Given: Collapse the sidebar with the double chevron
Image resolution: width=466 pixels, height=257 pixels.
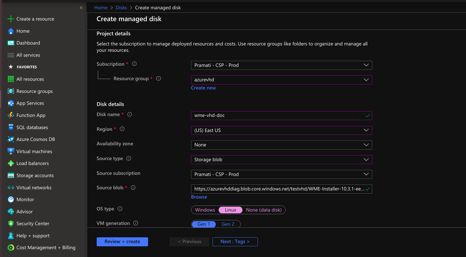Looking at the screenshot, I should (x=81, y=8).
